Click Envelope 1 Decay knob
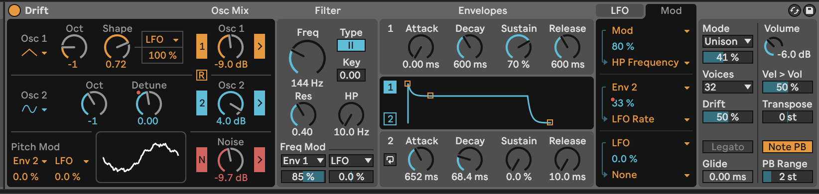 pos(470,48)
